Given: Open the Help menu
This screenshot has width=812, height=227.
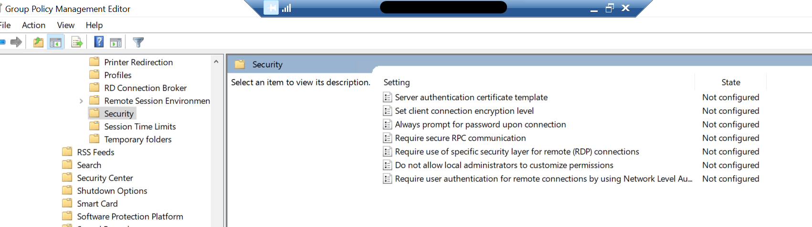Looking at the screenshot, I should [x=94, y=25].
